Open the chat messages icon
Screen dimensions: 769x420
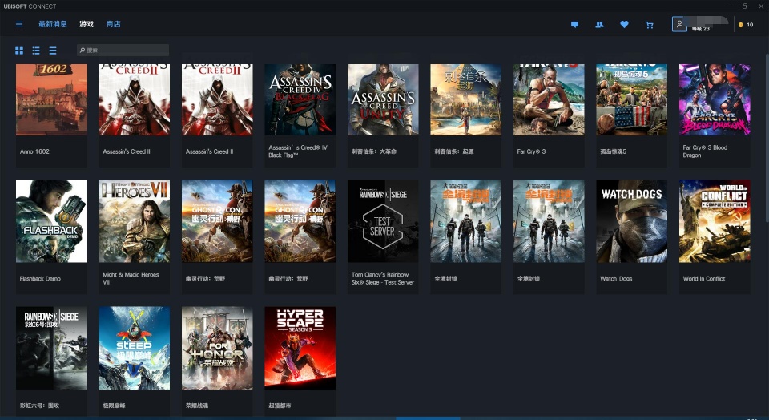pos(575,25)
